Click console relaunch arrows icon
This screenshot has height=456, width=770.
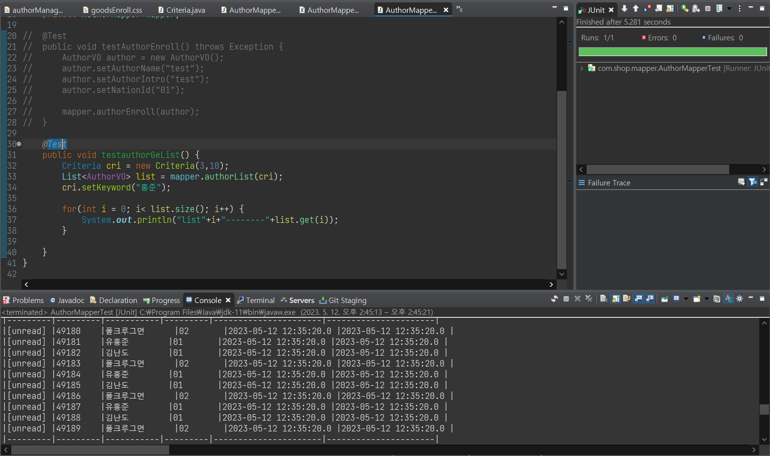555,299
